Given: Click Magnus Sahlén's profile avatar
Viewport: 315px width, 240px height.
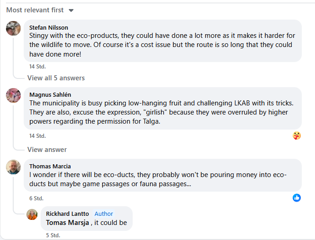Looking at the screenshot, I should point(13,95).
